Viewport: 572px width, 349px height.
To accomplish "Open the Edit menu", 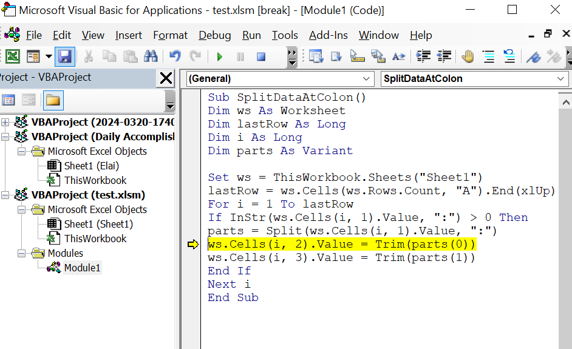I will click(x=62, y=35).
